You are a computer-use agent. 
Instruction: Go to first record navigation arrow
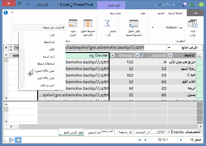[140, 140]
